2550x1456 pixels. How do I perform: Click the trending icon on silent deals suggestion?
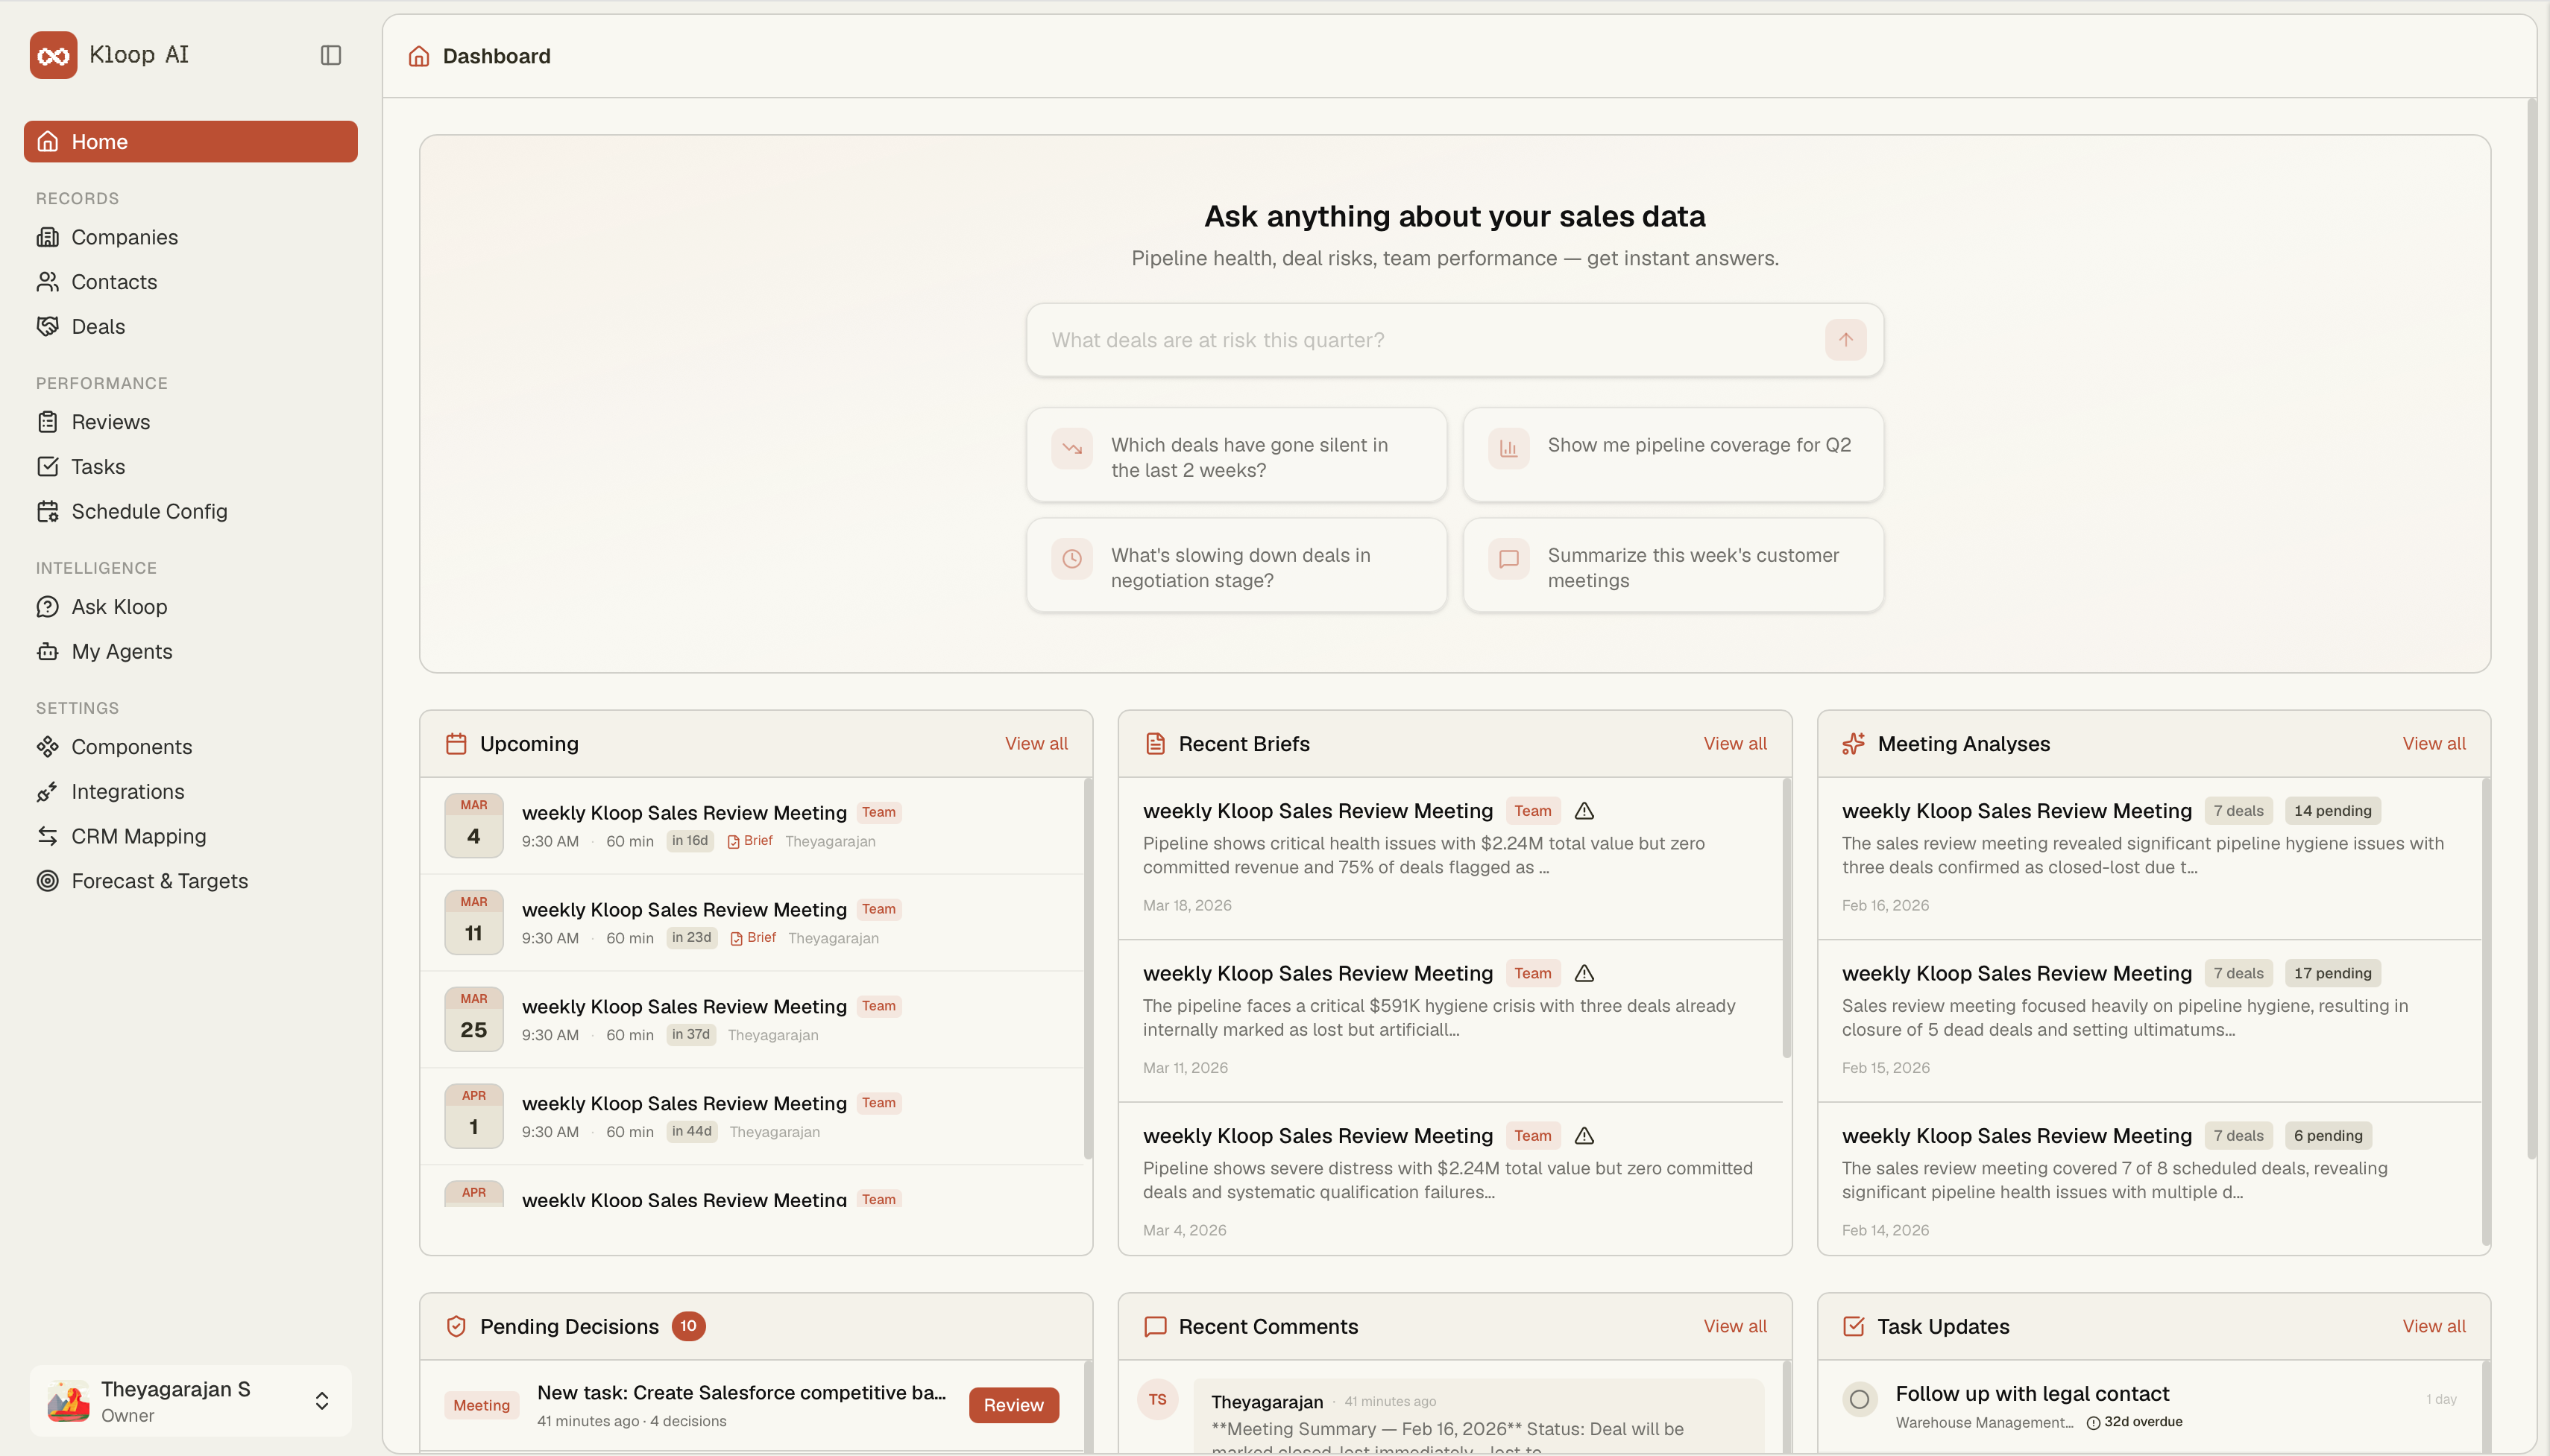point(1071,449)
